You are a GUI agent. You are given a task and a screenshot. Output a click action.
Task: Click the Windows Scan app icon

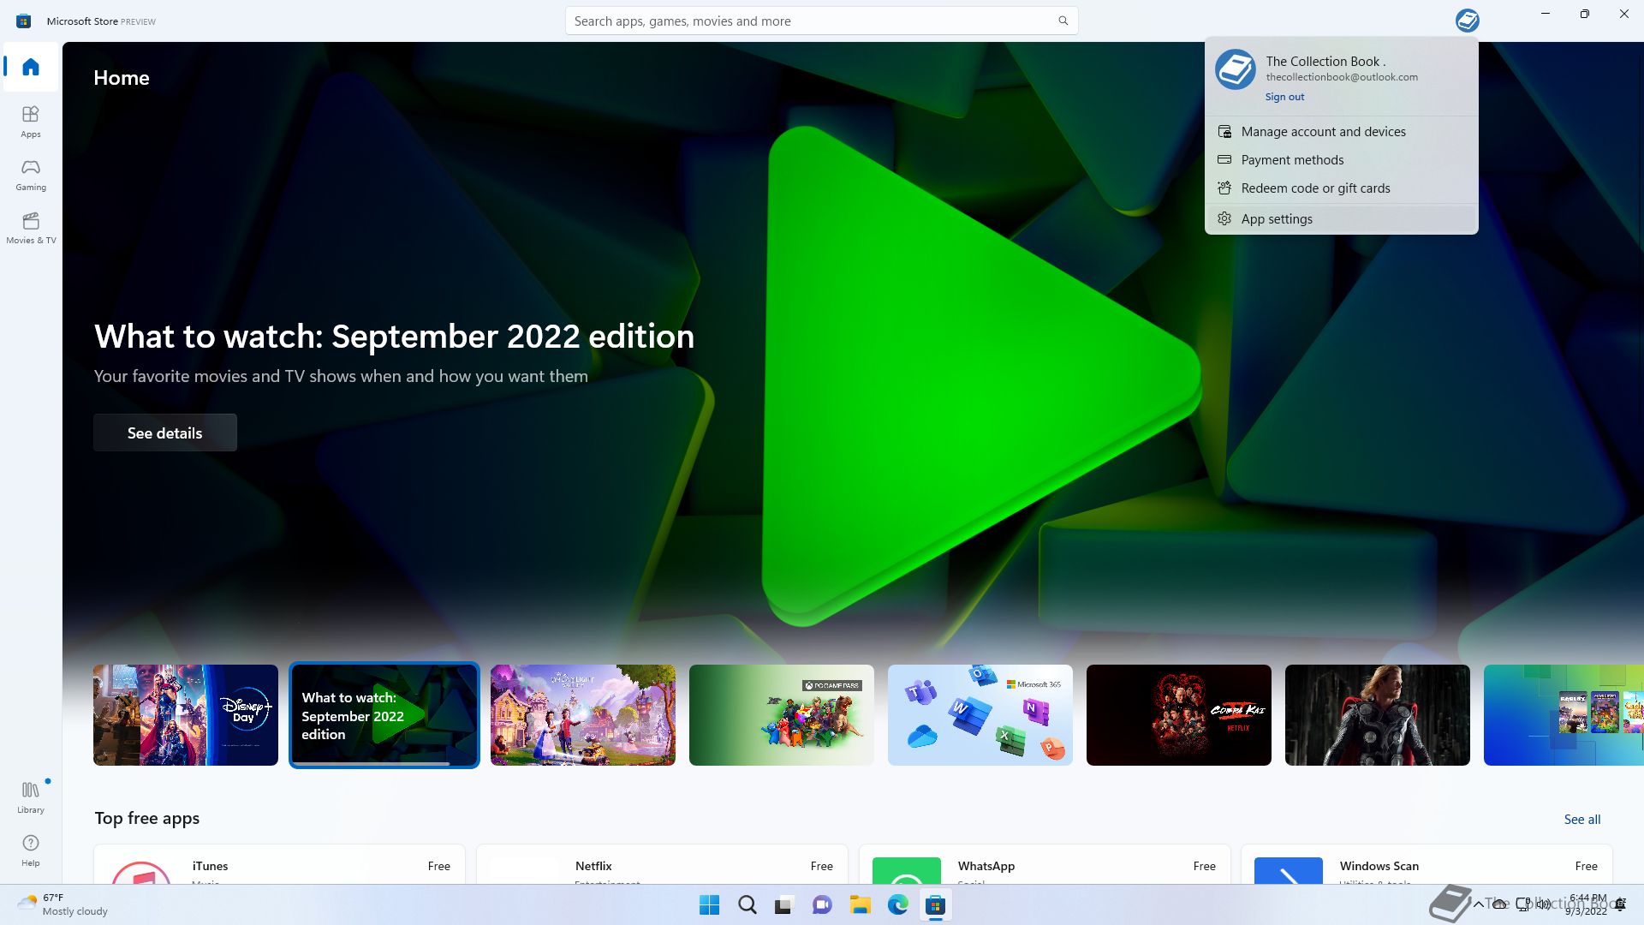[x=1289, y=870]
